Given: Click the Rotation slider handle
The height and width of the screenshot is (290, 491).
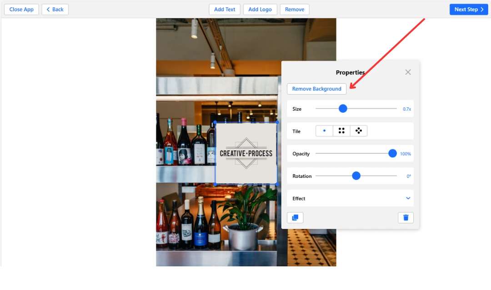Looking at the screenshot, I should pos(356,176).
